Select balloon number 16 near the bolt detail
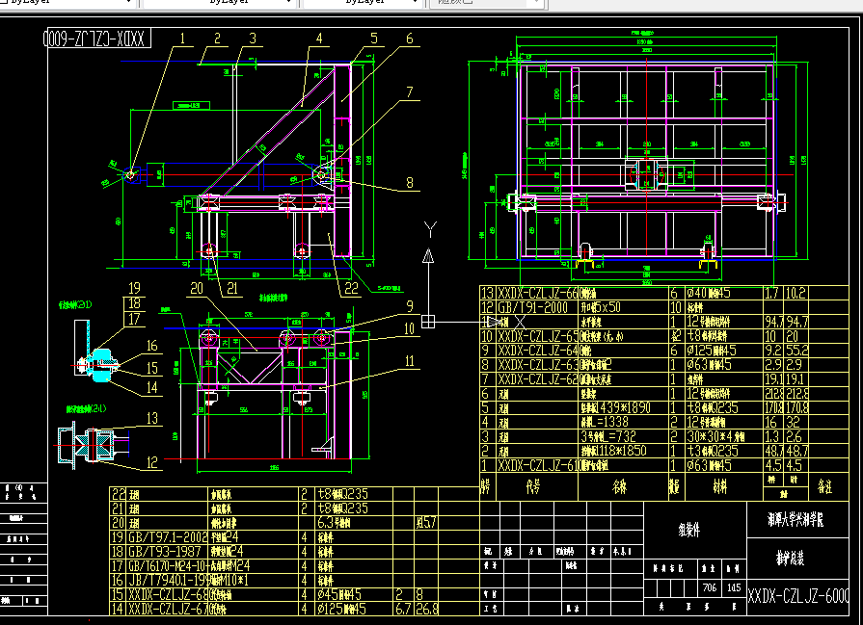The height and width of the screenshot is (625, 863). (x=152, y=346)
